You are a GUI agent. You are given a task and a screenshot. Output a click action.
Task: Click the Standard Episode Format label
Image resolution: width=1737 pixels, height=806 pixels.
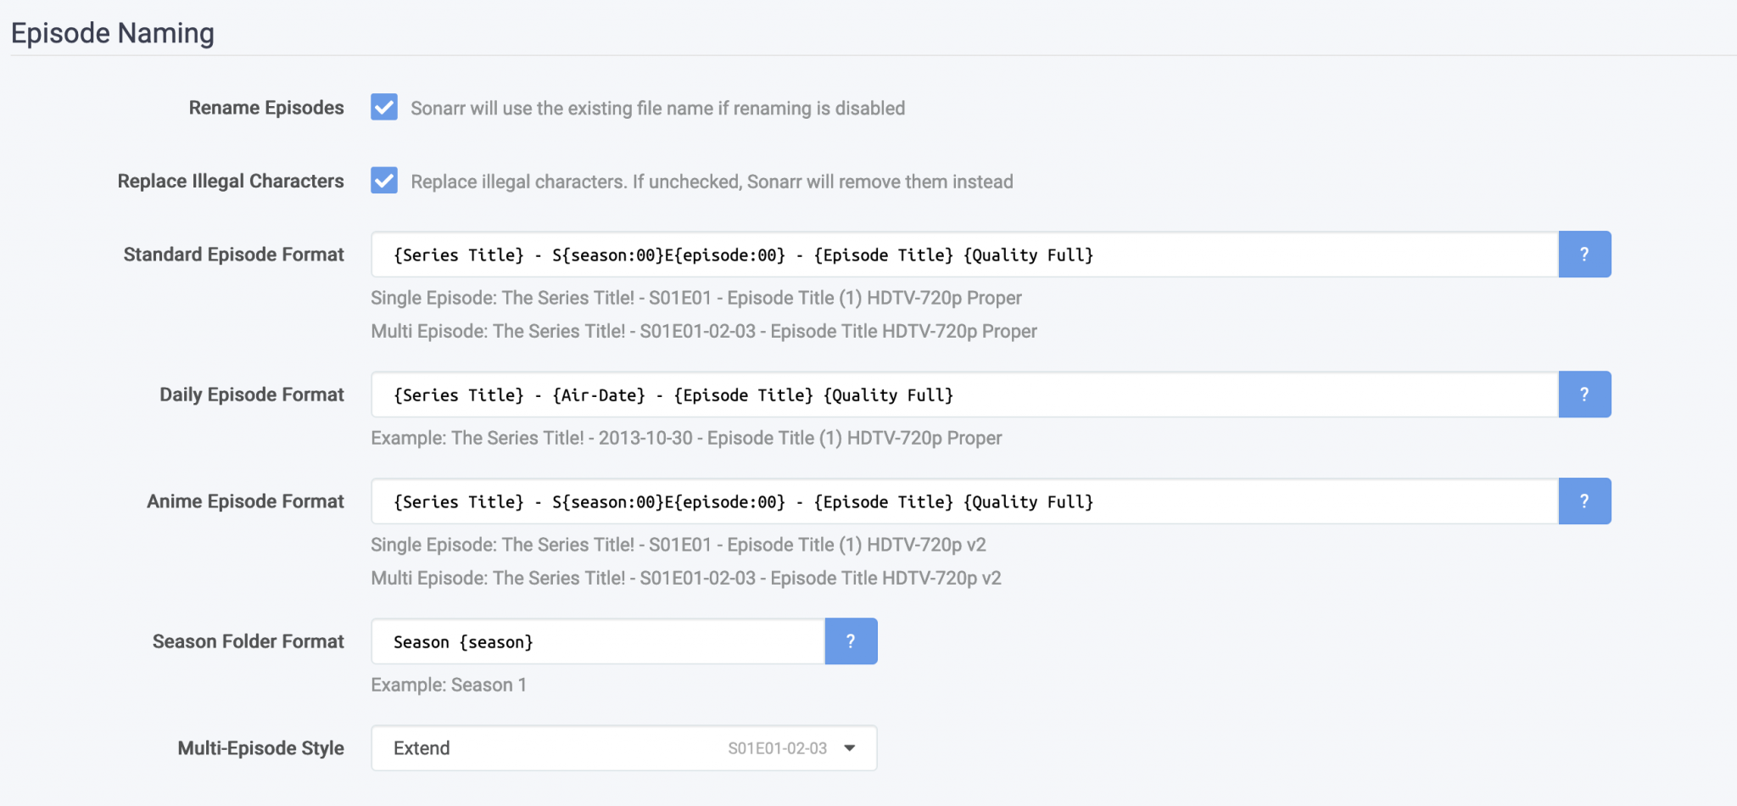tap(233, 255)
